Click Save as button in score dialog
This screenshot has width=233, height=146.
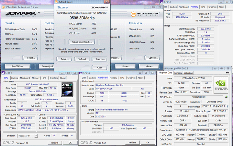pyautogui.click(x=100, y=59)
